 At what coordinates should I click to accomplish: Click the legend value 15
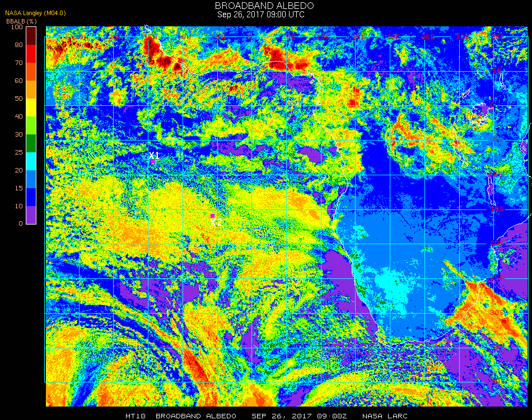(18, 188)
